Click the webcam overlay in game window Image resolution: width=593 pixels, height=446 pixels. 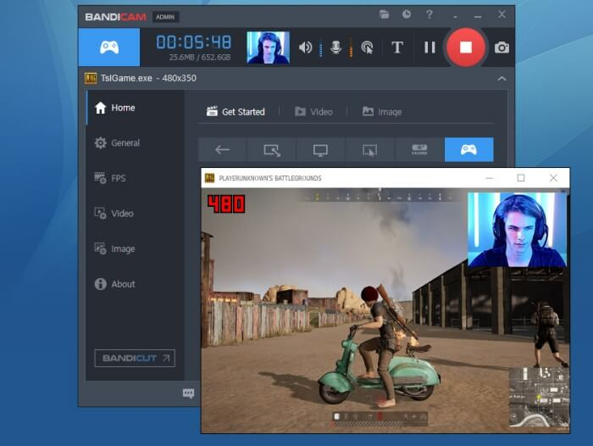(x=518, y=230)
